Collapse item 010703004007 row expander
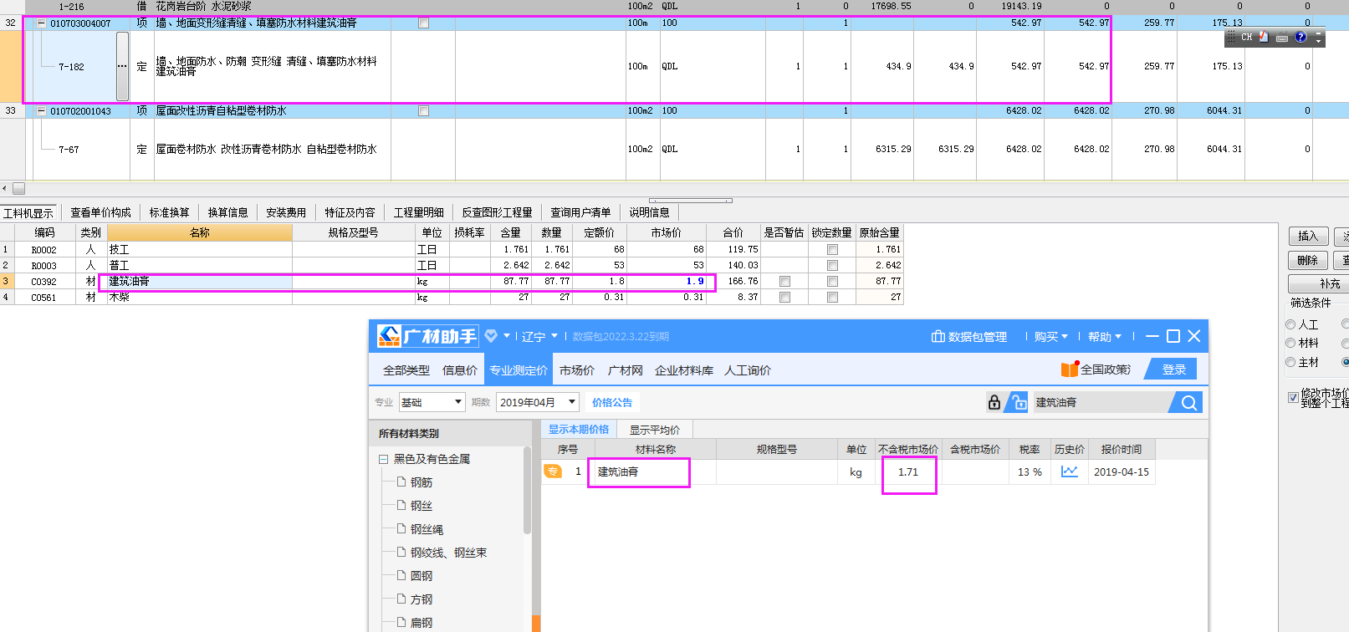Image resolution: width=1349 pixels, height=632 pixels. pos(41,23)
